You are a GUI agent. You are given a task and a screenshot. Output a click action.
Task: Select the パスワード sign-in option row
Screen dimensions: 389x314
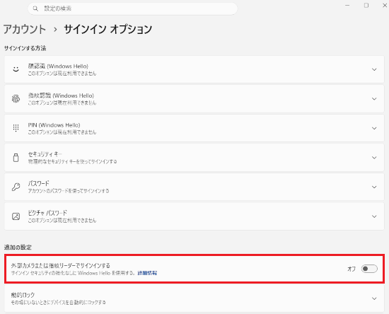(x=194, y=187)
